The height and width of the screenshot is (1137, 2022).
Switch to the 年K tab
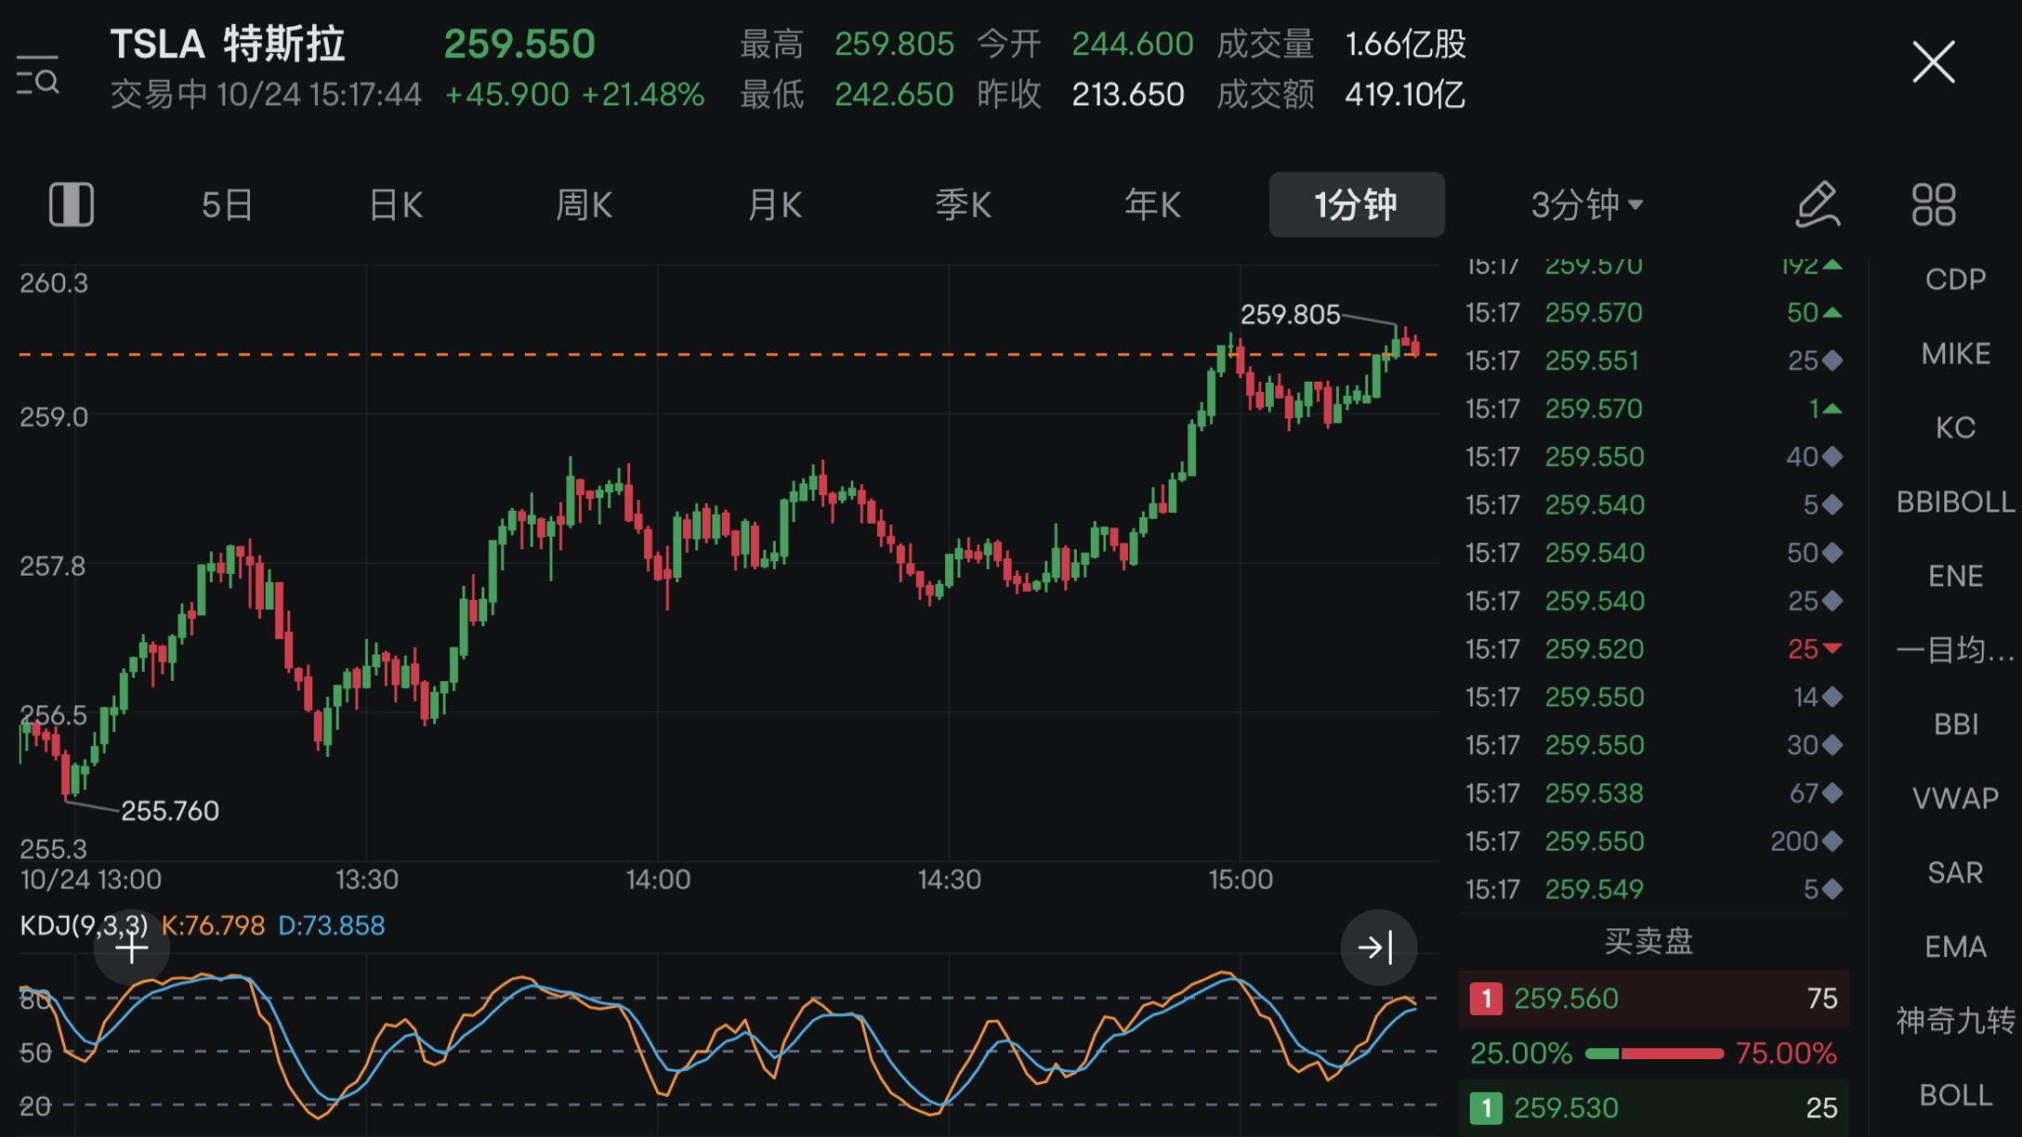pos(1152,204)
